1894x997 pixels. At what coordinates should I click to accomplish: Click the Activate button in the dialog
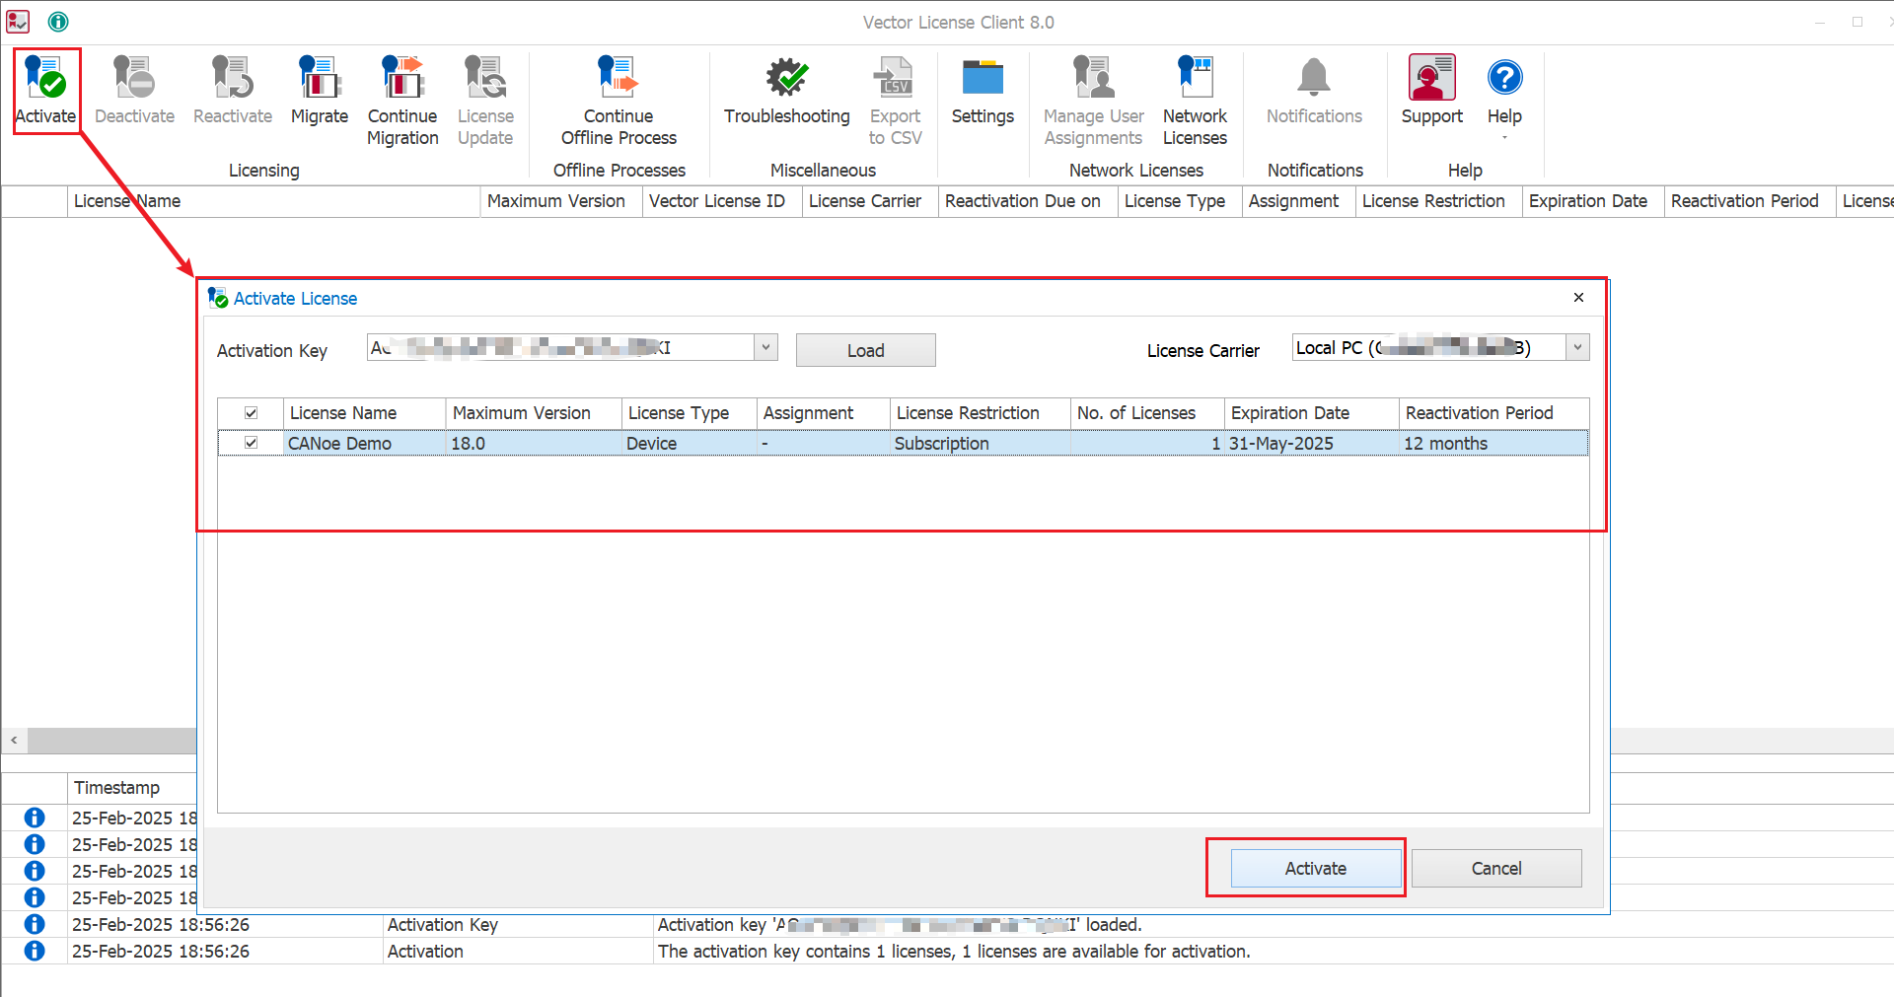(x=1315, y=869)
